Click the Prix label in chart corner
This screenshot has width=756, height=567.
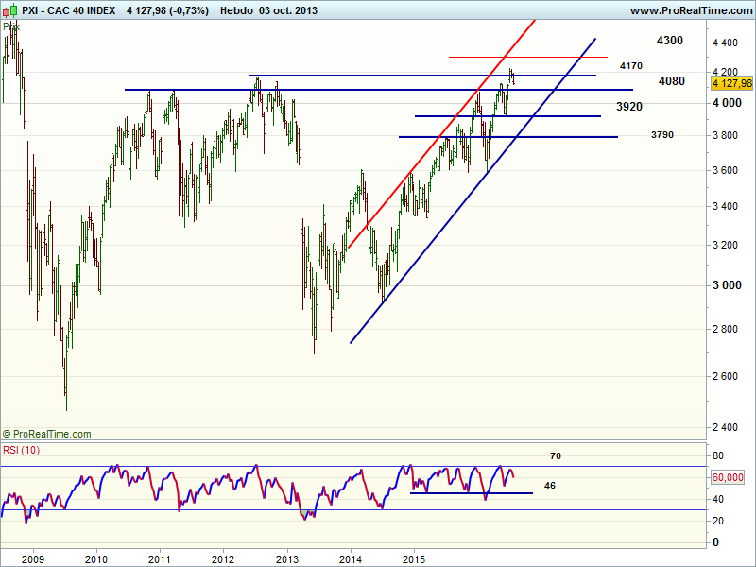(9, 26)
